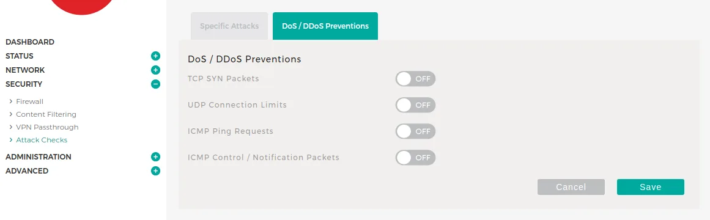The width and height of the screenshot is (710, 220).
Task: Expand the ADVANCED plus icon
Action: (x=155, y=171)
